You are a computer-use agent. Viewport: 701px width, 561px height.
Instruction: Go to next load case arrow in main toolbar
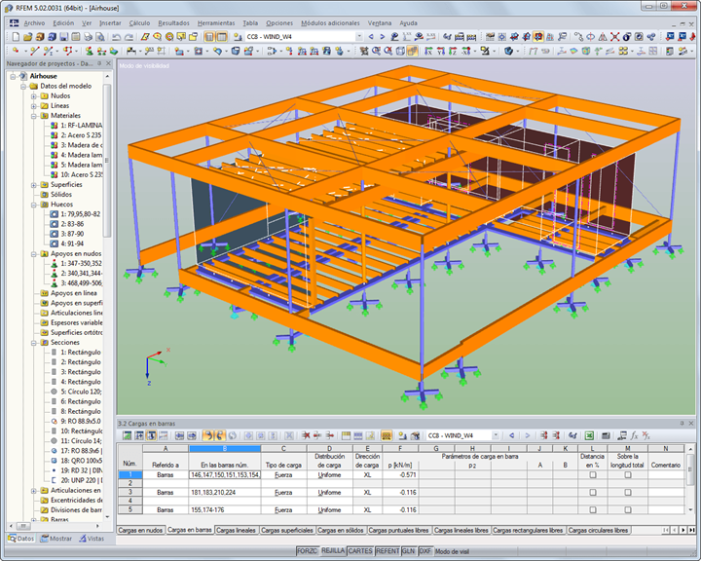pyautogui.click(x=383, y=37)
